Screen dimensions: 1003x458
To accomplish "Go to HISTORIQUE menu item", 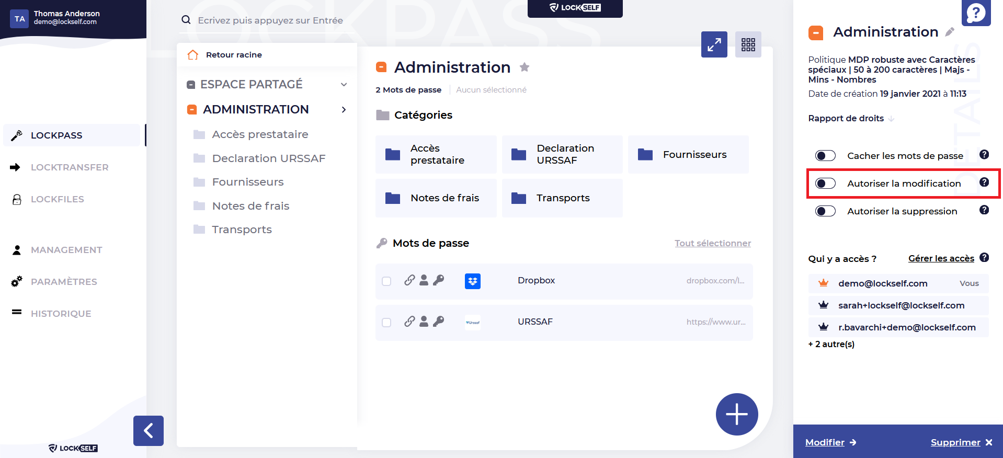I will [61, 314].
